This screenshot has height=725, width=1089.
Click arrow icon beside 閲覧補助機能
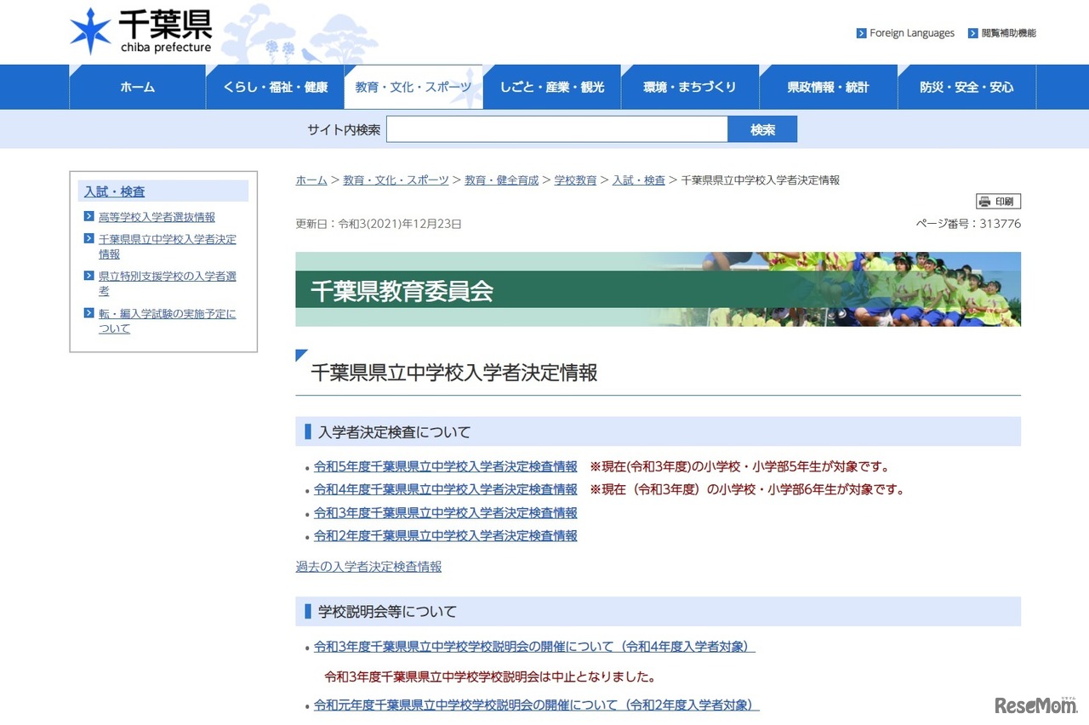tap(972, 33)
